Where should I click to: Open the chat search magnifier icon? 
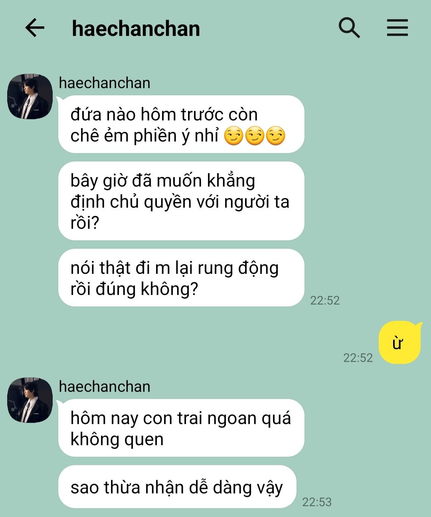point(349,28)
